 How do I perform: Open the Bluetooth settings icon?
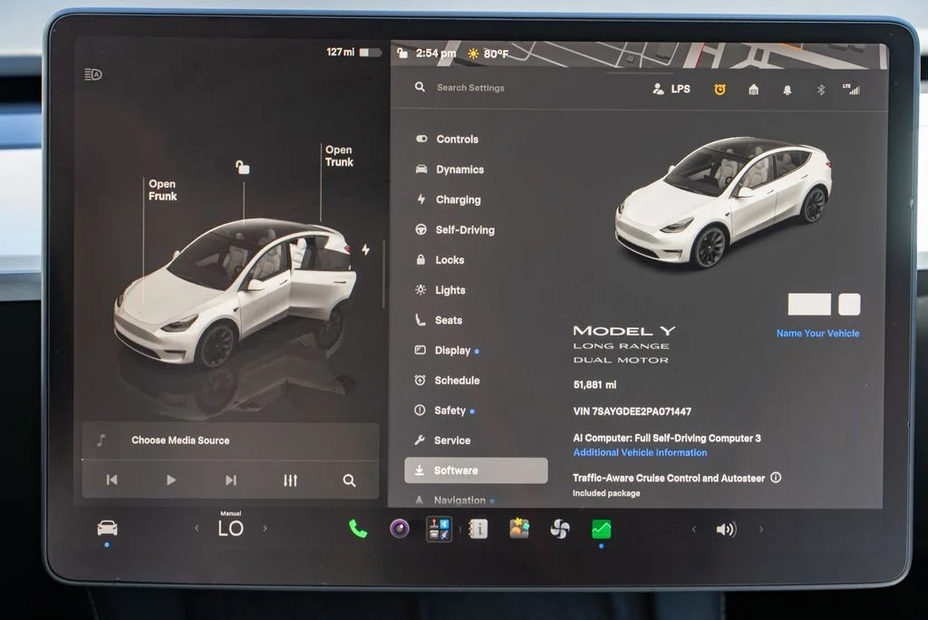coord(821,90)
